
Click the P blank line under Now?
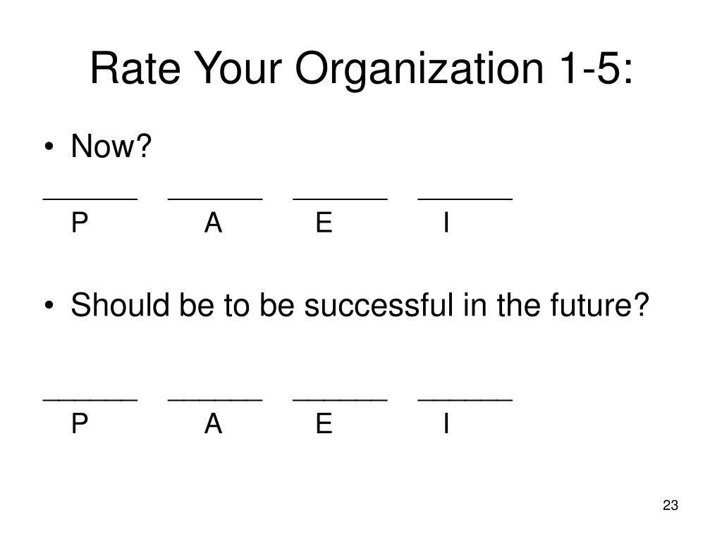click(x=90, y=199)
